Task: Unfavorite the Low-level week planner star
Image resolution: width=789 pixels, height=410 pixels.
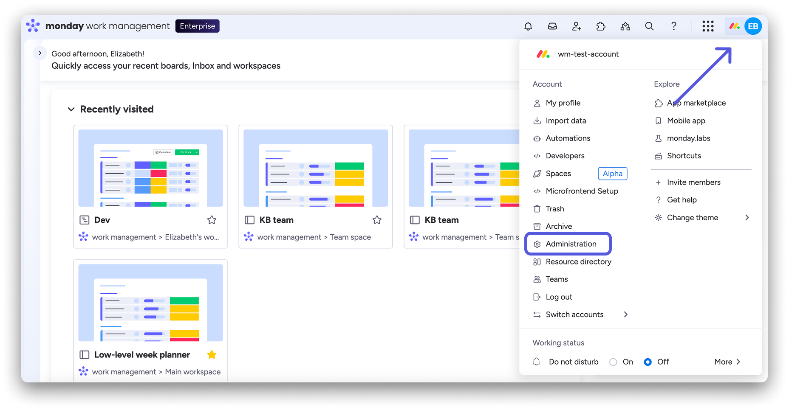Action: click(212, 355)
